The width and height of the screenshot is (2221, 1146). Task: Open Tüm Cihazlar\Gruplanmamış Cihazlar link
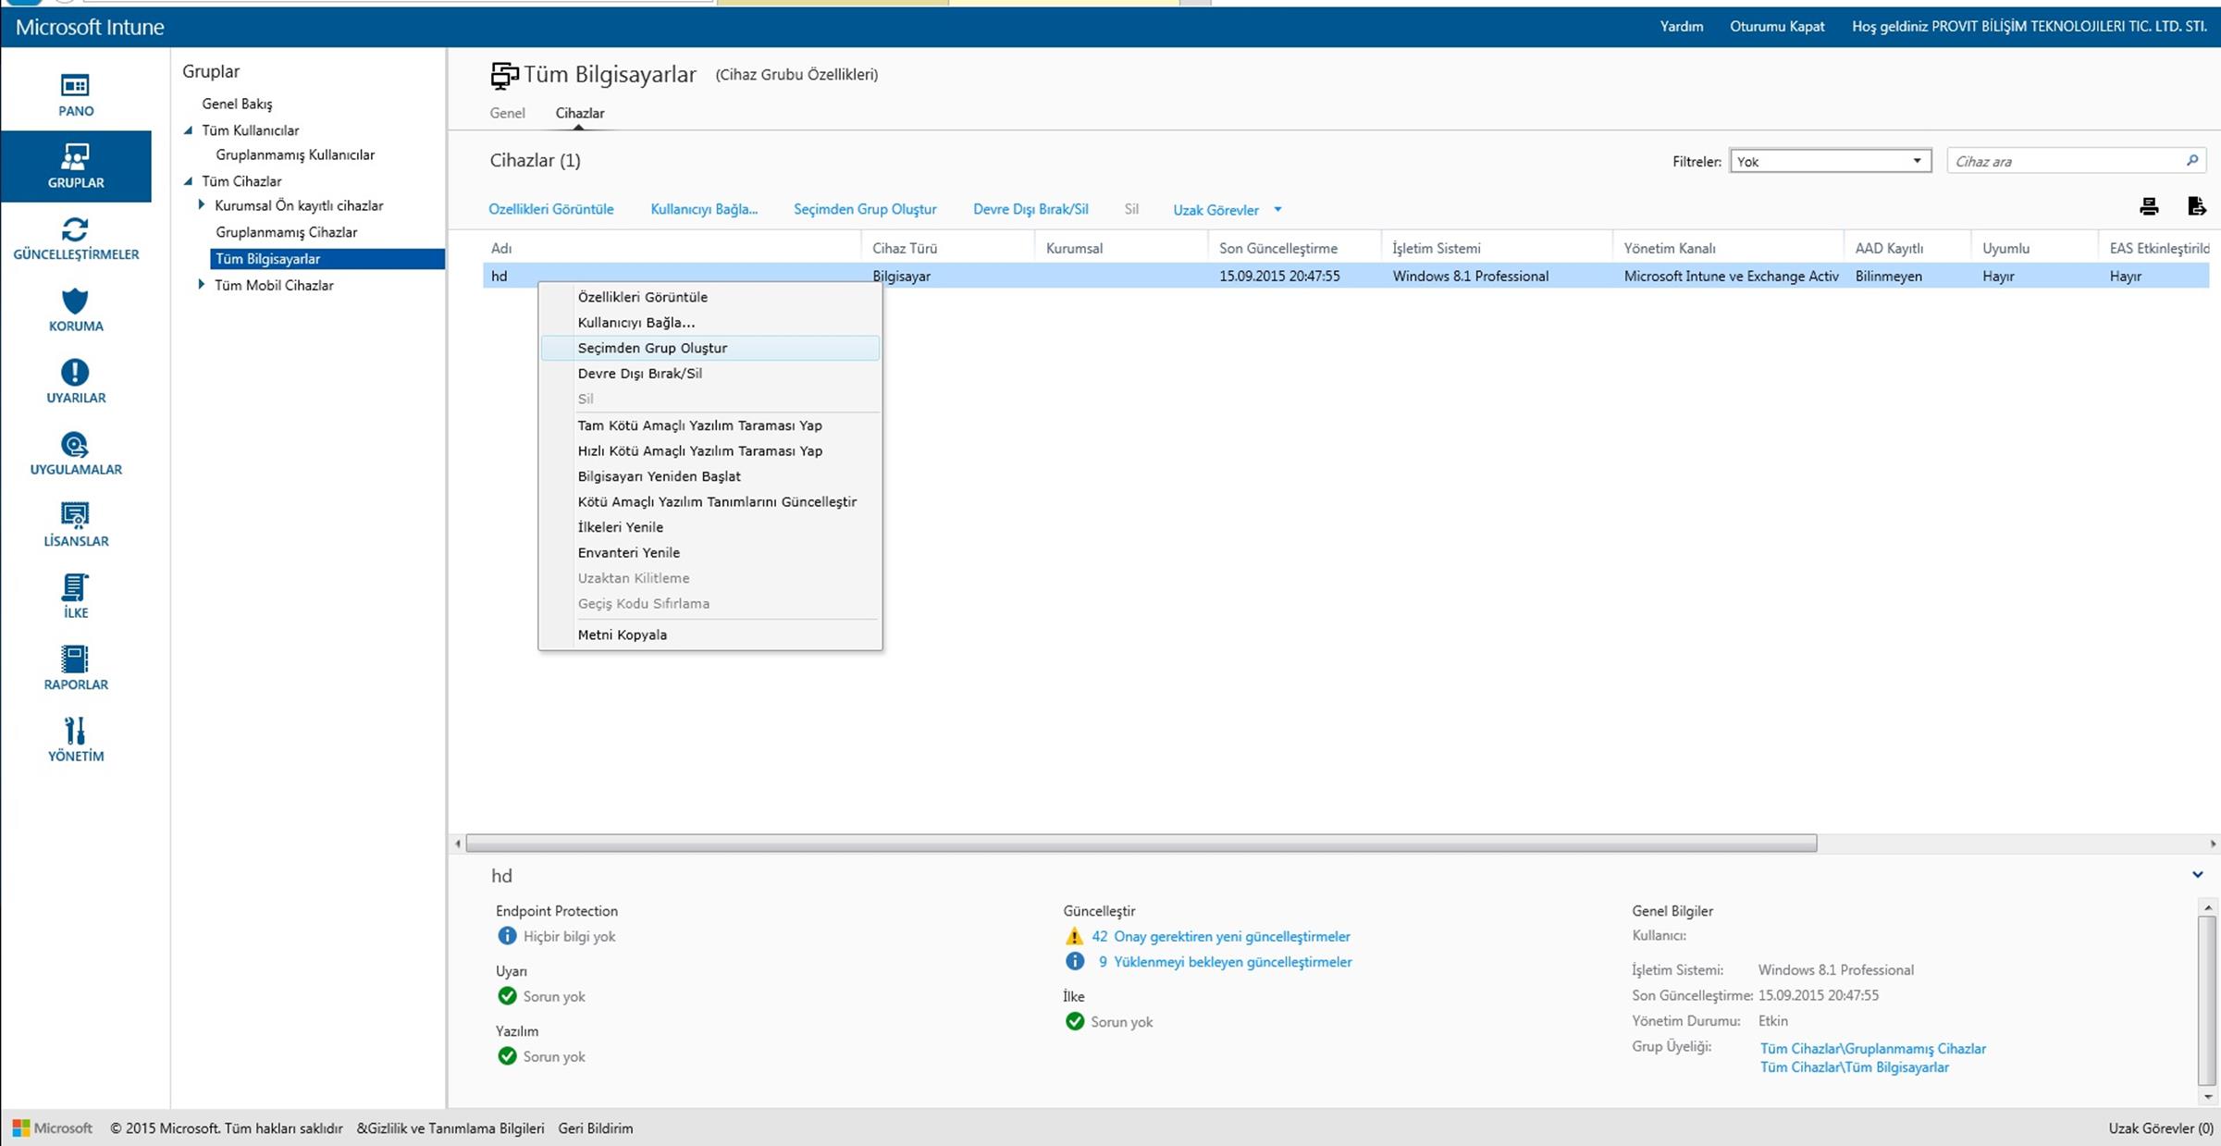click(1873, 1049)
